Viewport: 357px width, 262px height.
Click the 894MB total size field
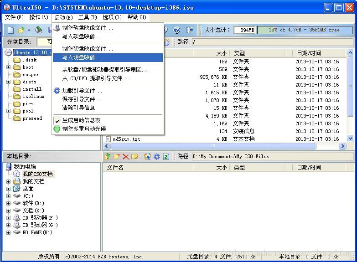245,30
